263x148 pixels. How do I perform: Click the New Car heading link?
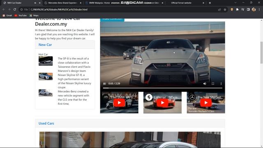click(45, 45)
